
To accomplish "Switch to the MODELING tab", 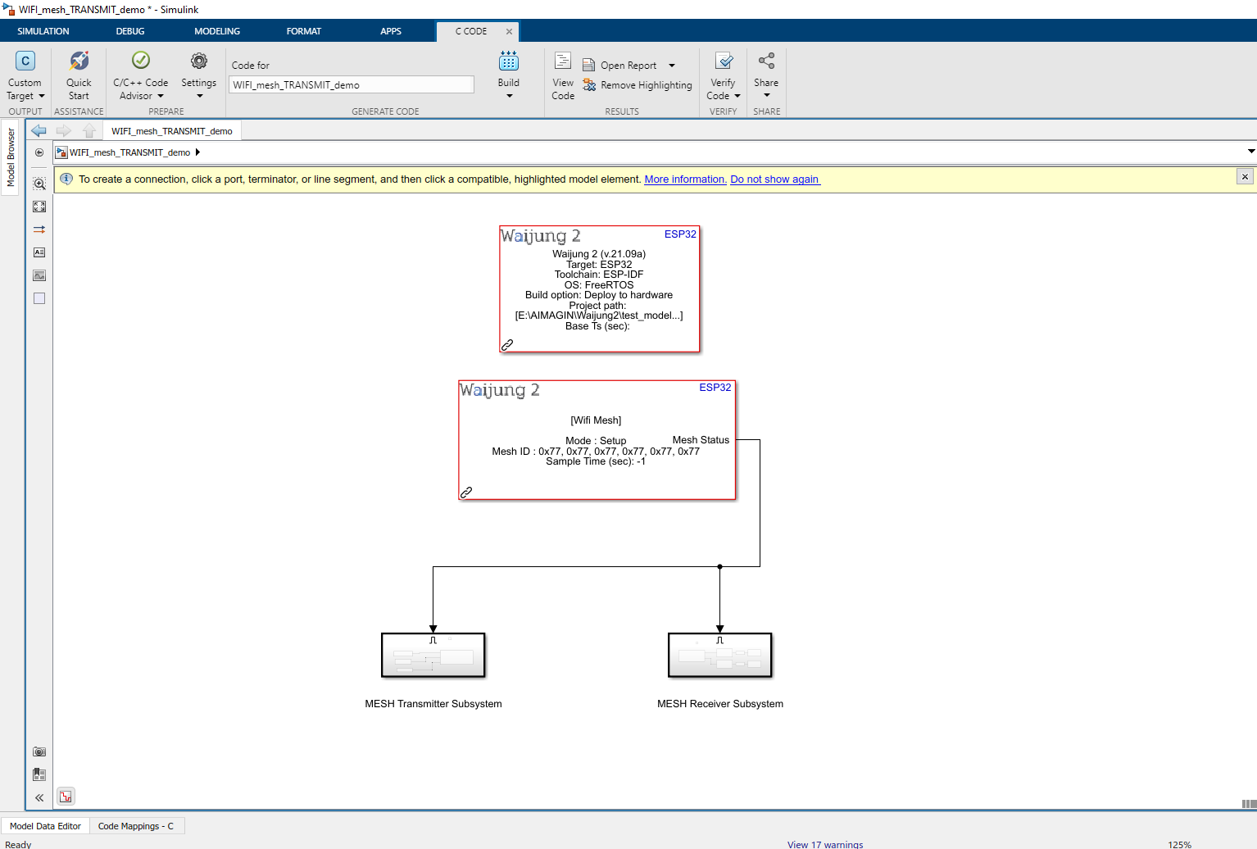I will tap(217, 31).
